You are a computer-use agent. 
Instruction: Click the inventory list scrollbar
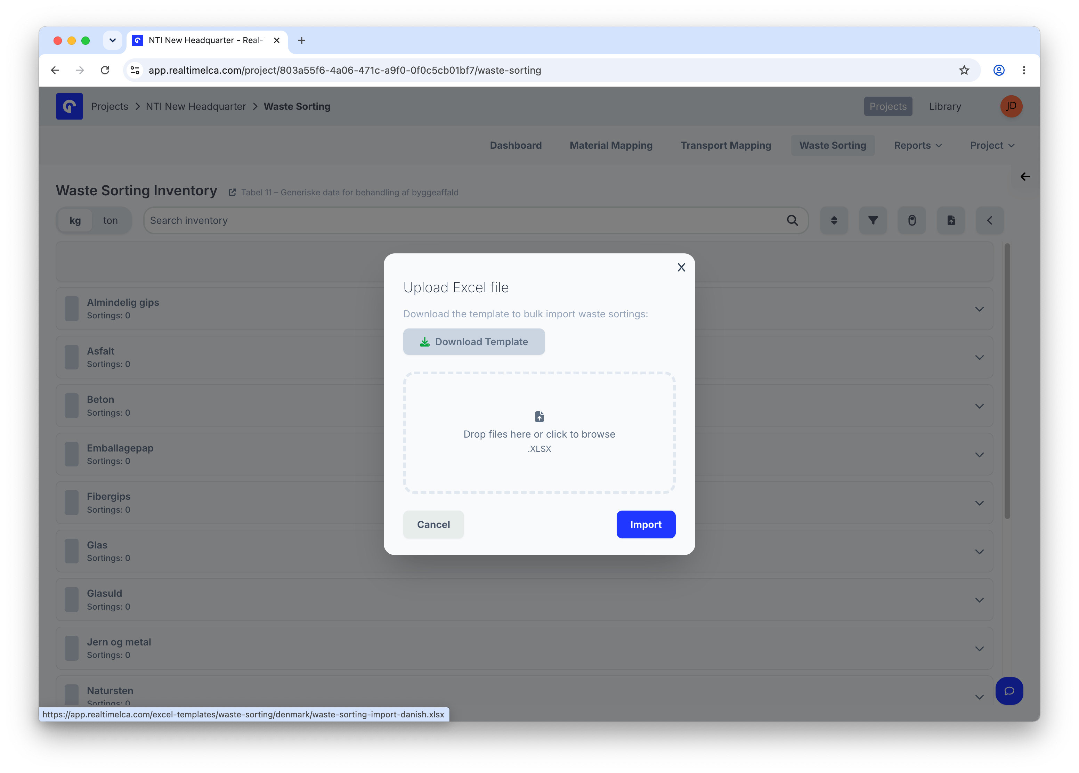click(1007, 381)
